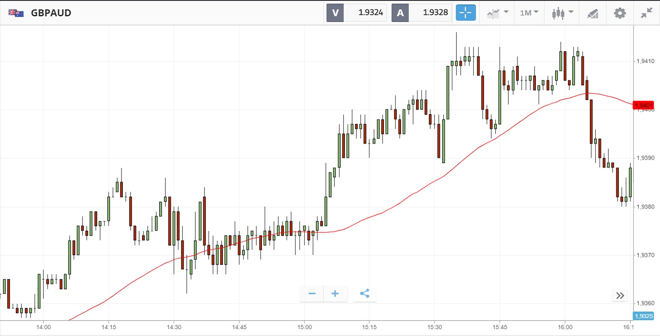Click the 14:30 time axis label
660x336 pixels.
click(174, 327)
